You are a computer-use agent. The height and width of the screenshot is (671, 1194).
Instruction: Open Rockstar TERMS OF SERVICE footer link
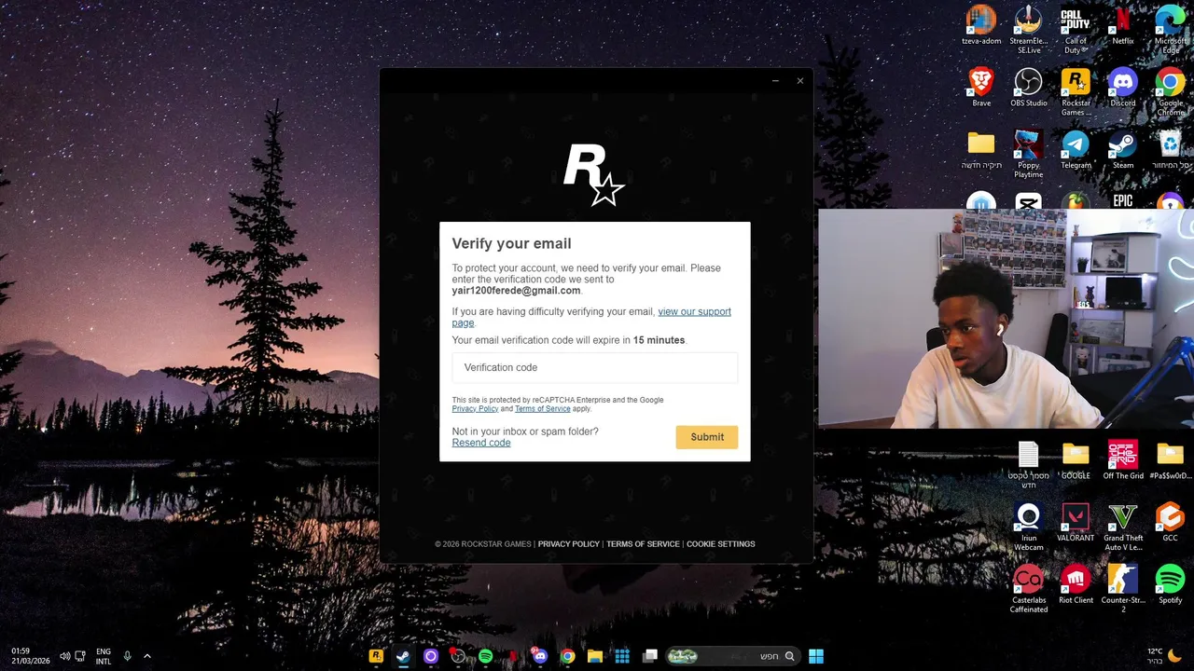click(x=643, y=544)
